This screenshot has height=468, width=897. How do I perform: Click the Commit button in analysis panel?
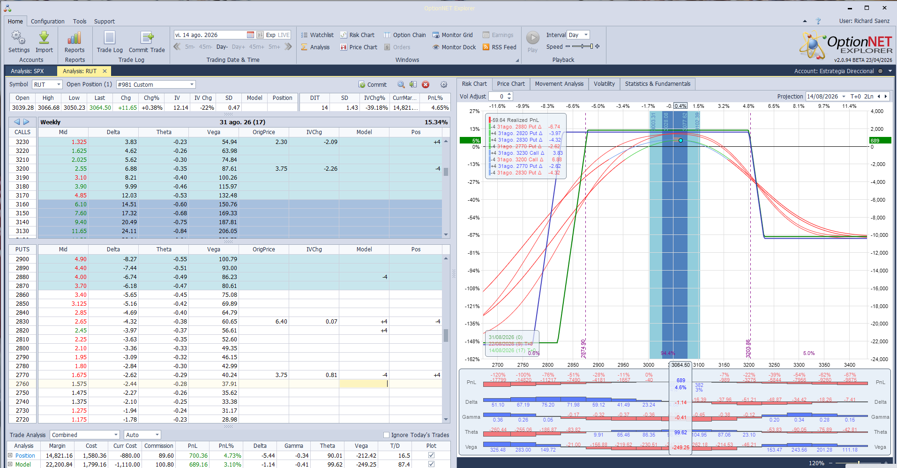click(x=373, y=84)
